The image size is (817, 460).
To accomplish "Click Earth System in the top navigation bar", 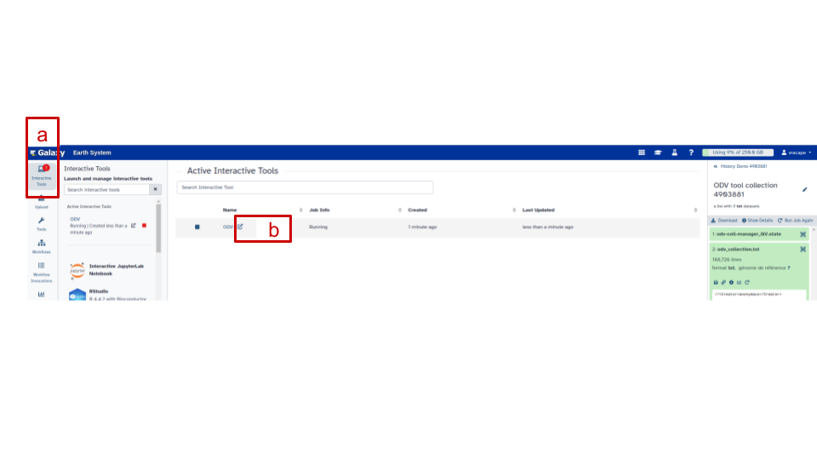I will click(92, 152).
